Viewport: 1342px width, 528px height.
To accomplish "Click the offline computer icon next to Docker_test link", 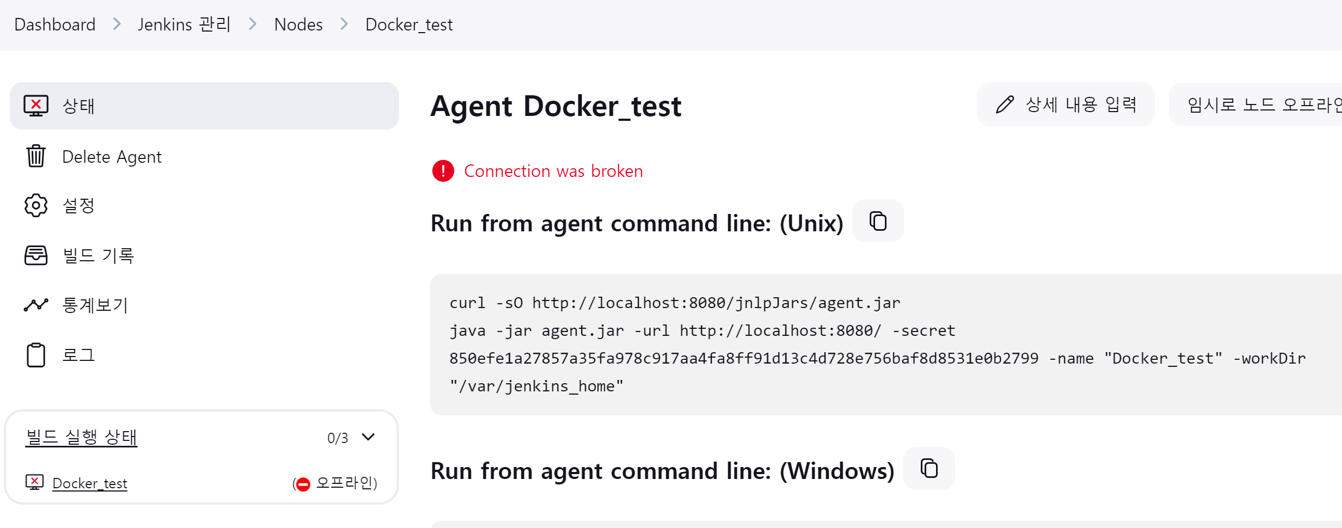I will [34, 482].
